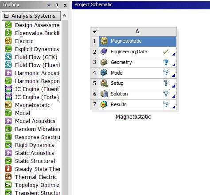
Task: Click the Magnetostatic header cell in system A
Action: point(138,41)
